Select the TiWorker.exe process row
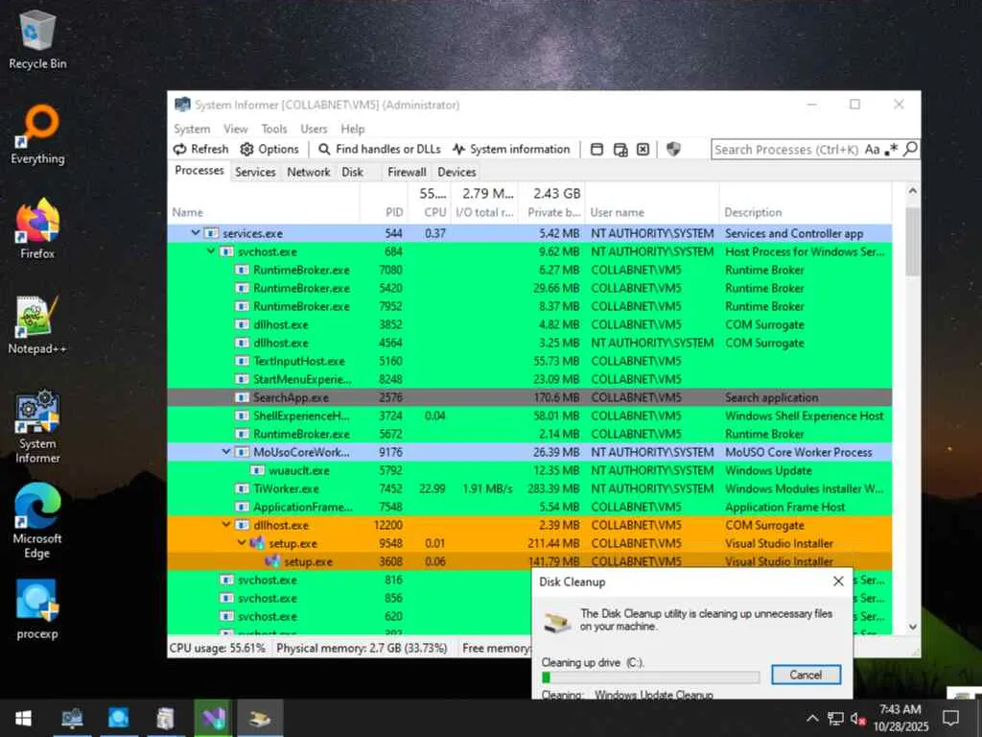Image resolution: width=982 pixels, height=737 pixels. tap(529, 488)
